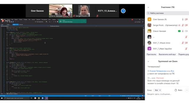
Task: Click 9301_7, Ильин Алон's avatar
Action: 149,43
